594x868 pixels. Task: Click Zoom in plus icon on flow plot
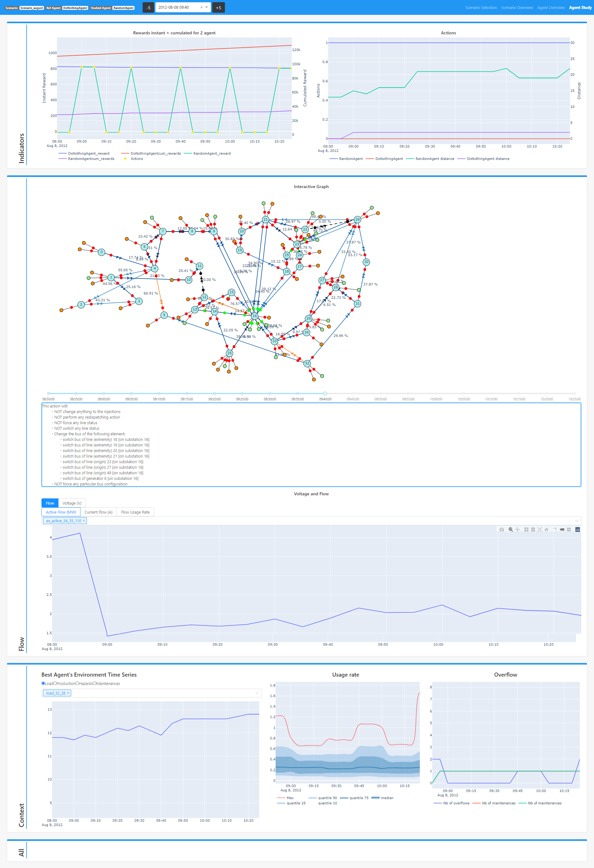(x=526, y=529)
